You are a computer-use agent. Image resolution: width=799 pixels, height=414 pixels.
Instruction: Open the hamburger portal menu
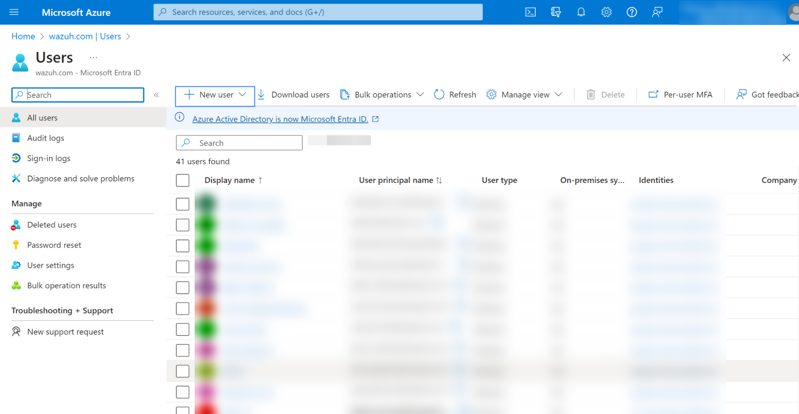tap(14, 12)
